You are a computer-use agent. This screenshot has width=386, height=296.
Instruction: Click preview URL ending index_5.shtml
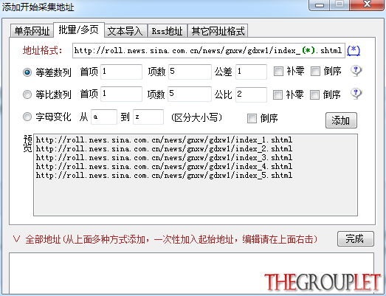[164, 176]
